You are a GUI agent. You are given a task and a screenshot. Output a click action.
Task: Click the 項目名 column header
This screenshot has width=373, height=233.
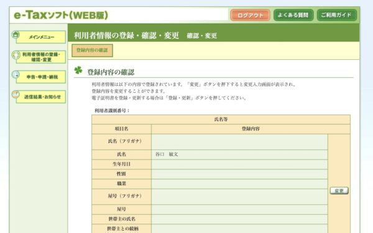[x=121, y=129]
